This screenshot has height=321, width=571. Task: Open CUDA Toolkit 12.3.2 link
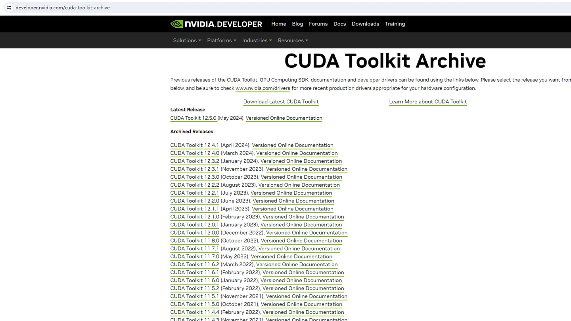coord(195,161)
